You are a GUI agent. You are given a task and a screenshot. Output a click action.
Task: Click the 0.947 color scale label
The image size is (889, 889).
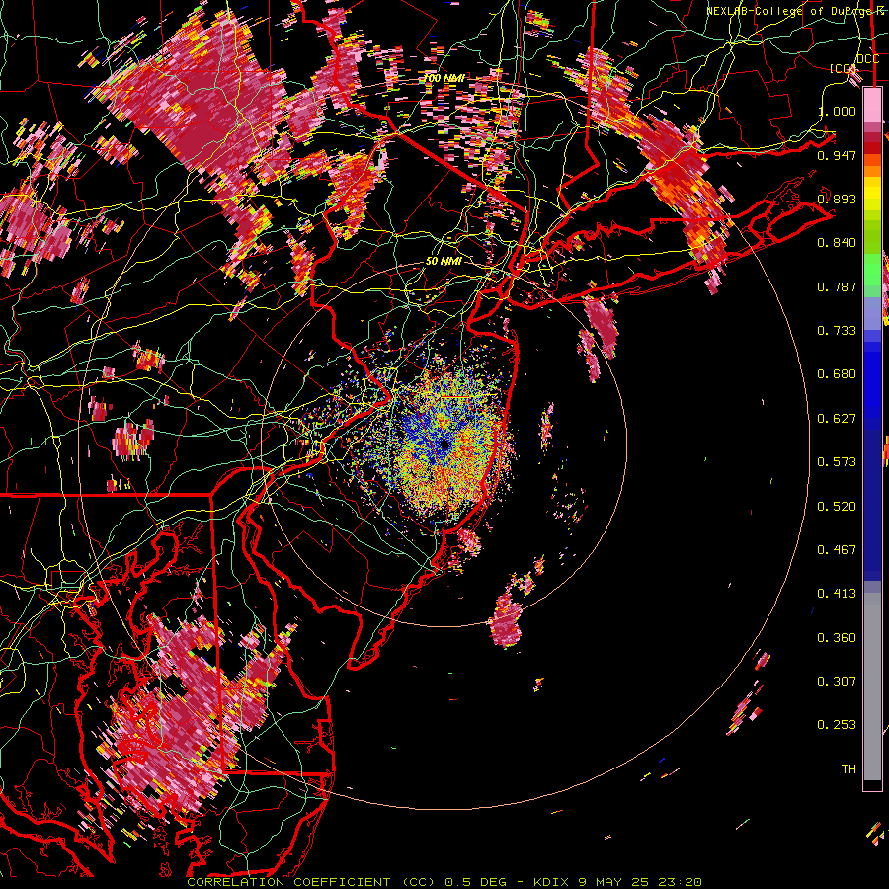[837, 155]
